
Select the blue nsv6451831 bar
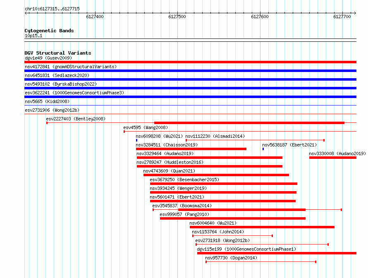coord(190,79)
